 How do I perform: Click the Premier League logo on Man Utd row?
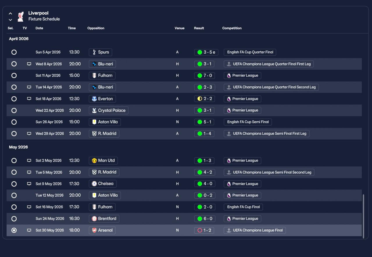(229, 160)
